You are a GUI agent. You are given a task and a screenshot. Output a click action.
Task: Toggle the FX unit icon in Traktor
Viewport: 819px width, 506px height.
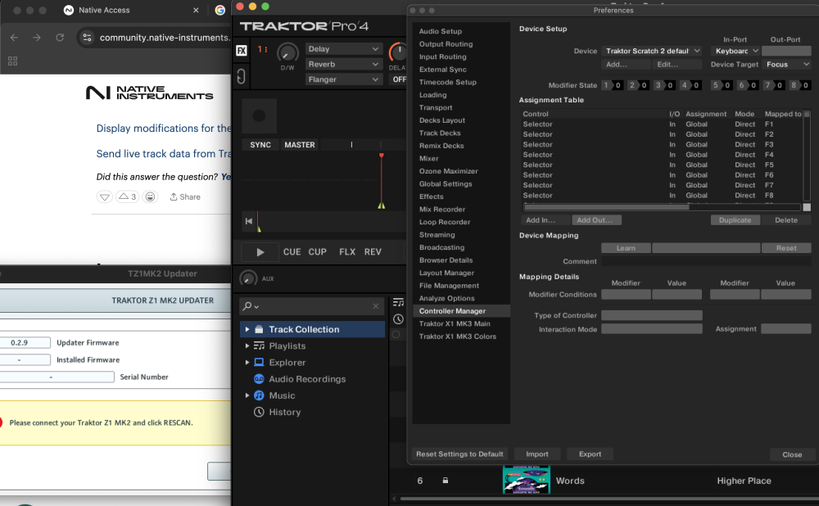tap(242, 51)
